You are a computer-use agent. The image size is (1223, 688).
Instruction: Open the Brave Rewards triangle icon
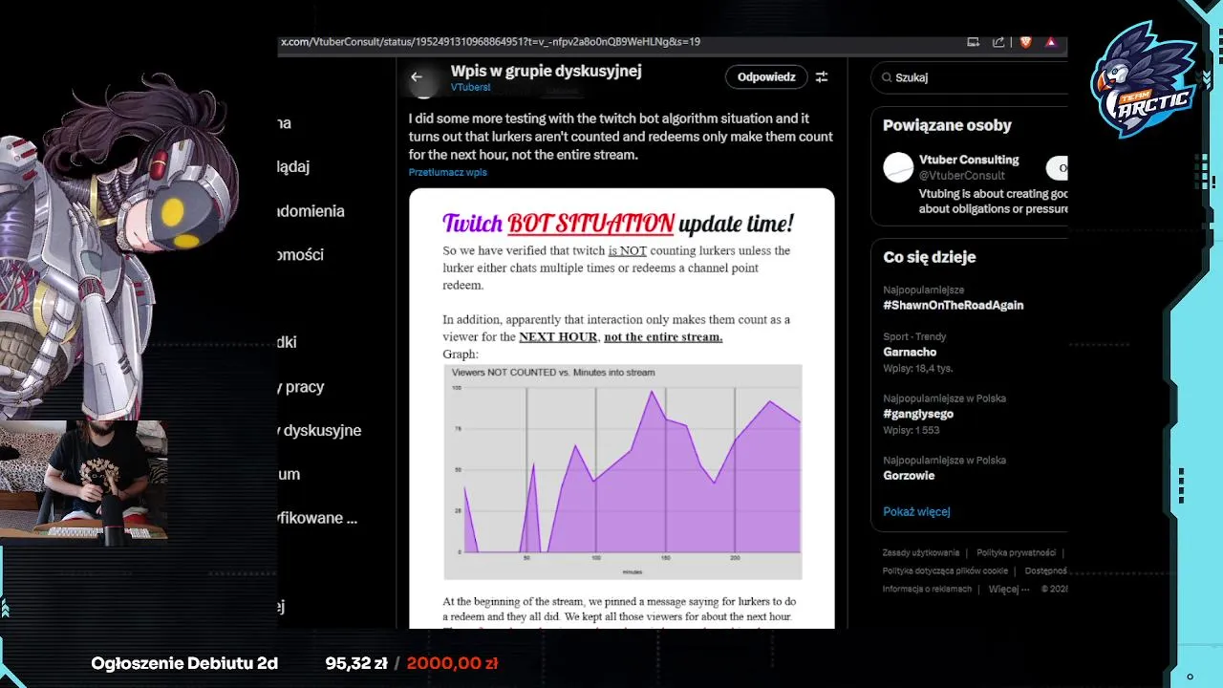(x=1050, y=42)
